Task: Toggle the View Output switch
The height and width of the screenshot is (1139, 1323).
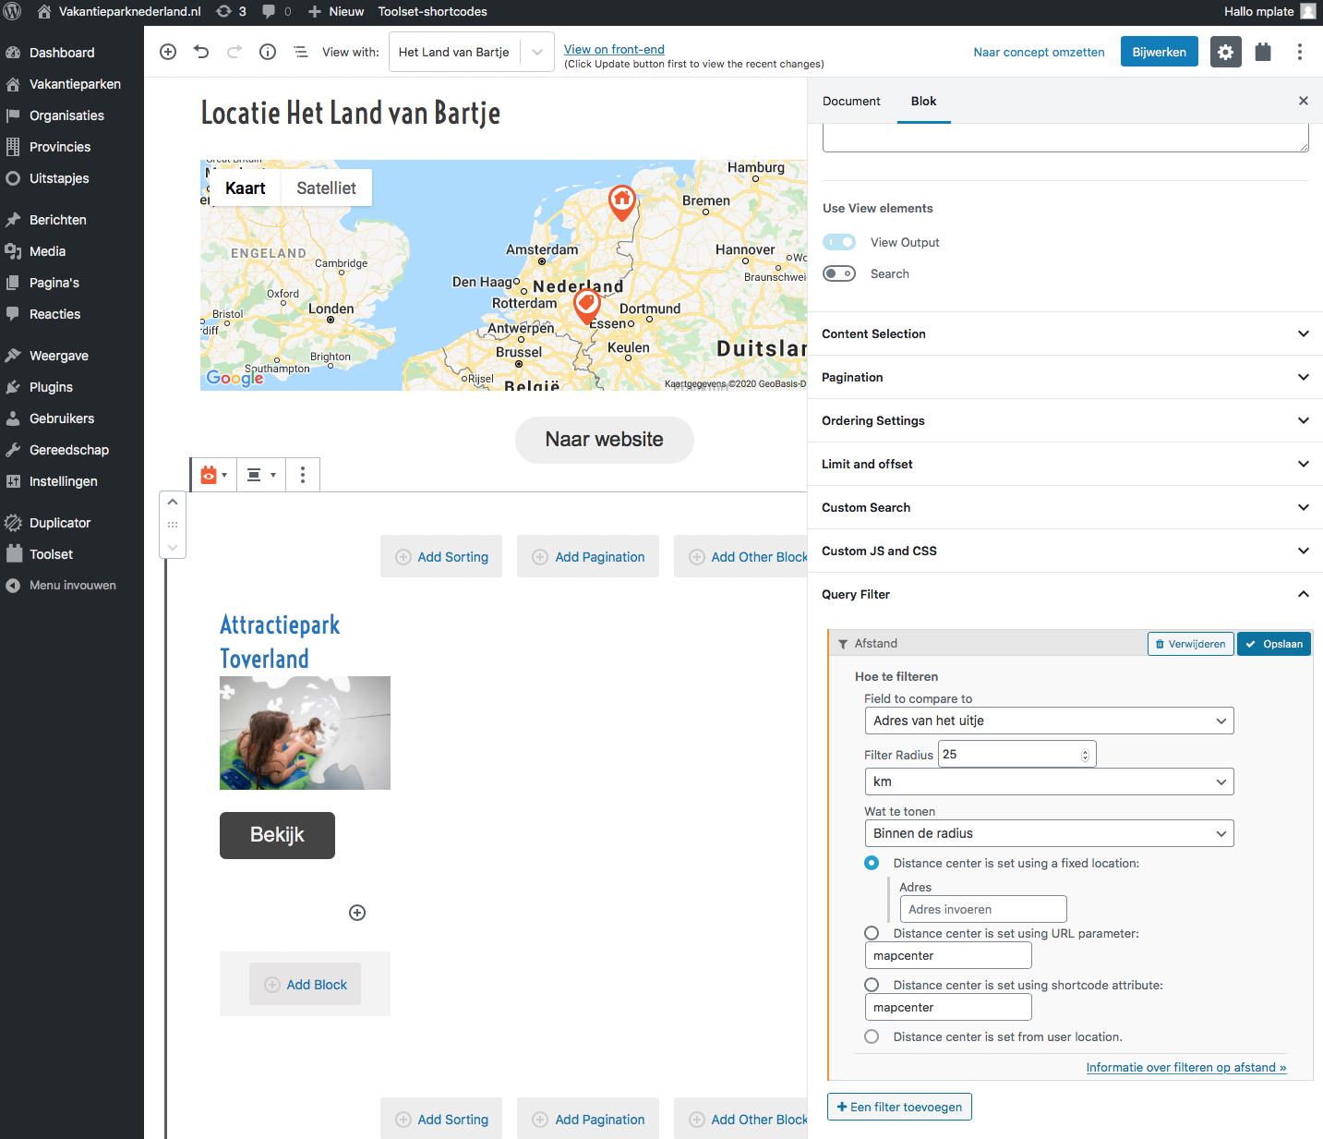Action: point(839,242)
